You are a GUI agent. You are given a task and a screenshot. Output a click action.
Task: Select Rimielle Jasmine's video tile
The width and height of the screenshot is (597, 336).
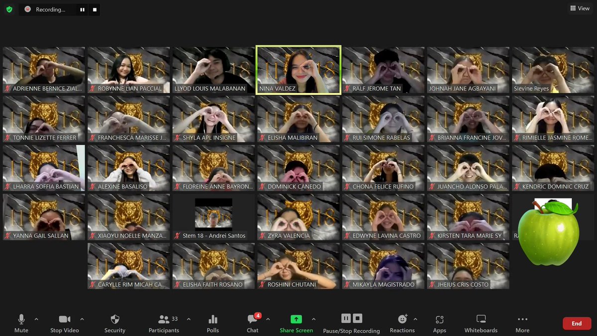pos(553,119)
